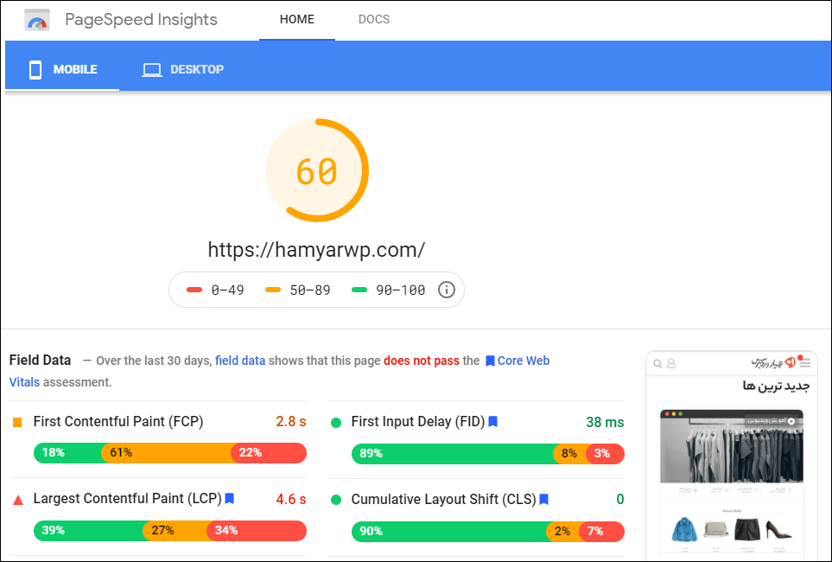Image resolution: width=832 pixels, height=562 pixels.
Task: Switch to the DESKTOP results tab
Action: [183, 69]
